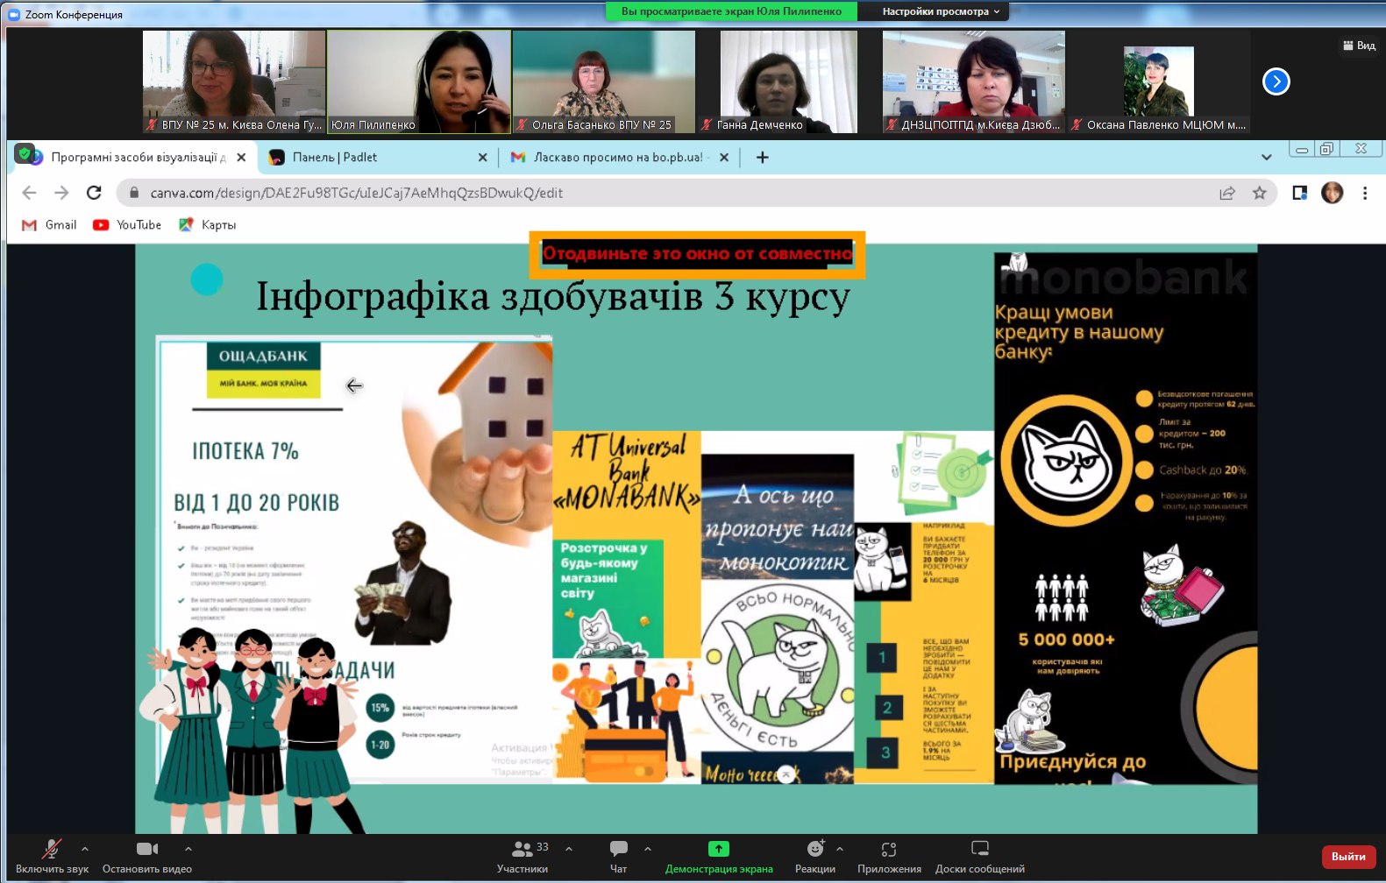Open the Участники participants panel

522,856
